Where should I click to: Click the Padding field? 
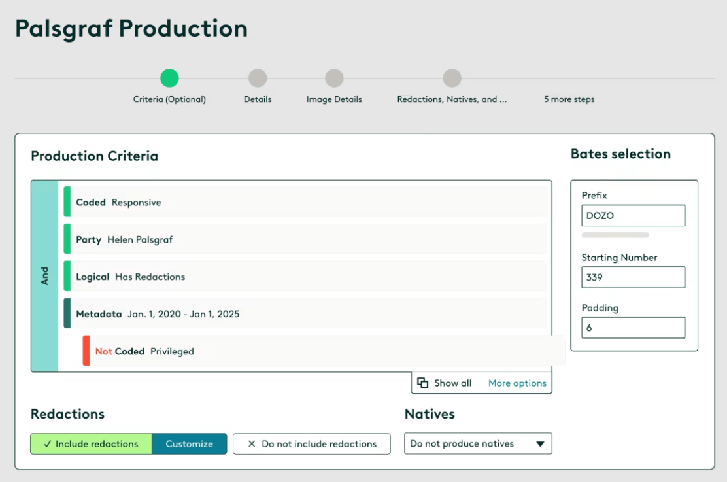coord(634,328)
